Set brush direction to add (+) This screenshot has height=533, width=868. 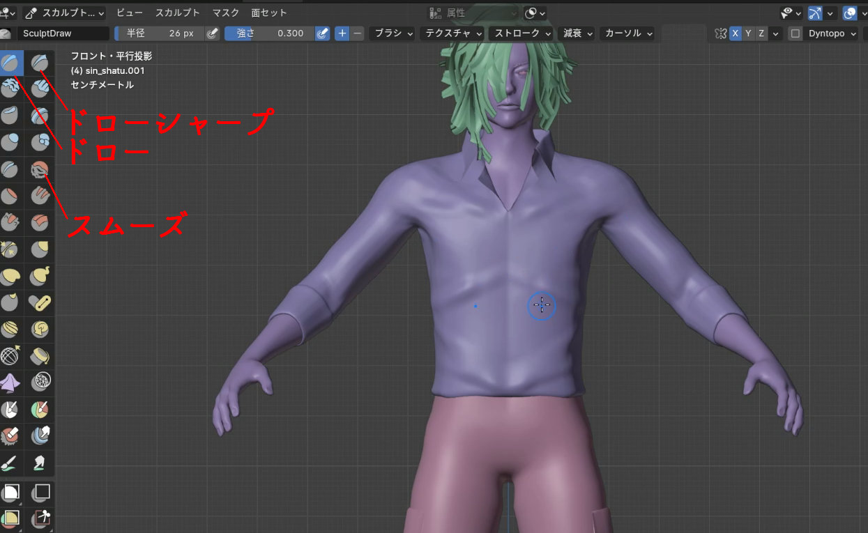(x=342, y=33)
